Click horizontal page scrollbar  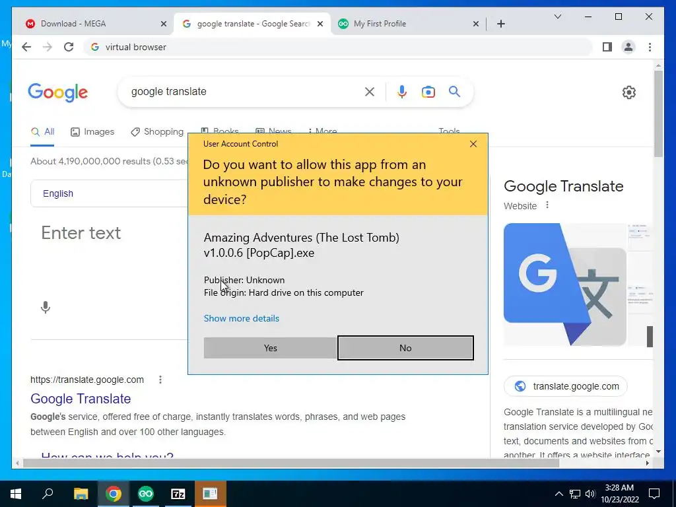[291, 463]
